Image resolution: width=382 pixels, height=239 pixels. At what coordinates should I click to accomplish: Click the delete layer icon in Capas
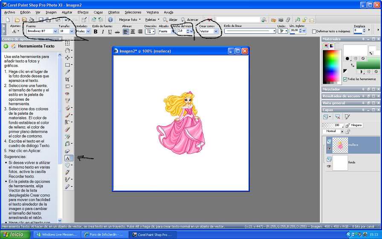click(x=338, y=117)
